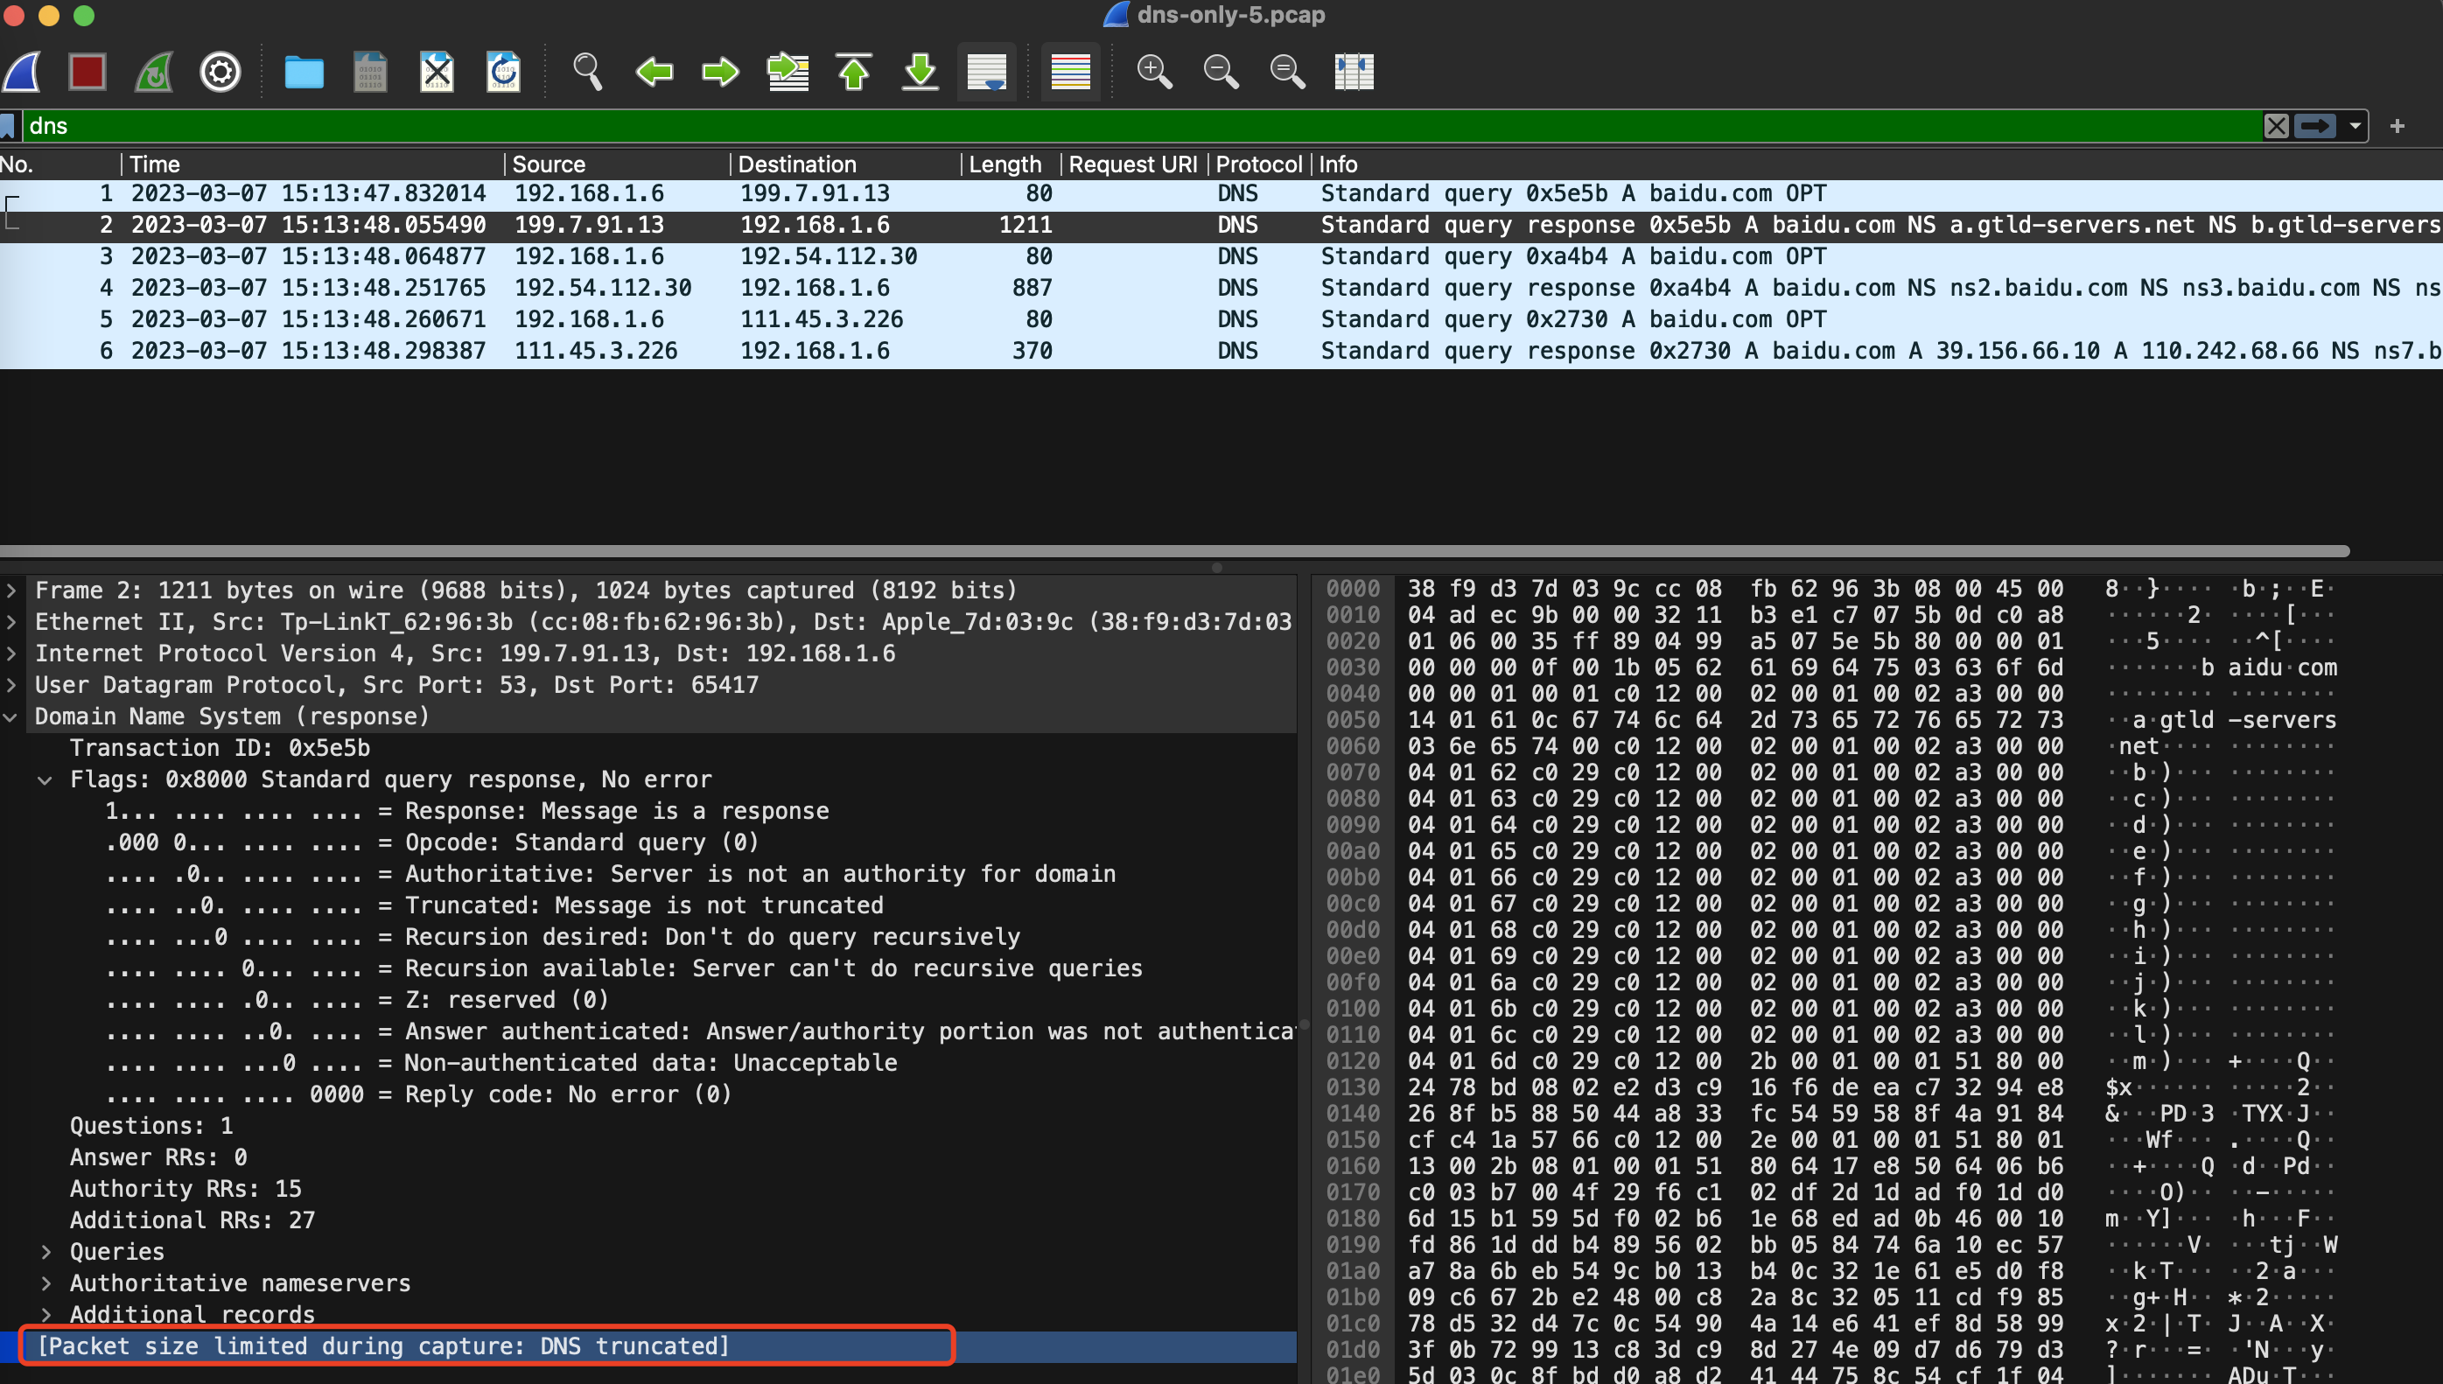Select packet 3 query to 192.54.112.30
This screenshot has height=1384, width=2443.
1221,256
